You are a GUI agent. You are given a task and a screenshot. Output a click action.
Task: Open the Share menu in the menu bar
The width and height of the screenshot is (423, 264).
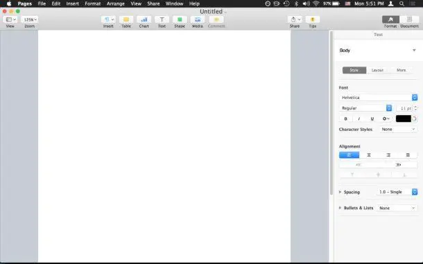point(153,3)
